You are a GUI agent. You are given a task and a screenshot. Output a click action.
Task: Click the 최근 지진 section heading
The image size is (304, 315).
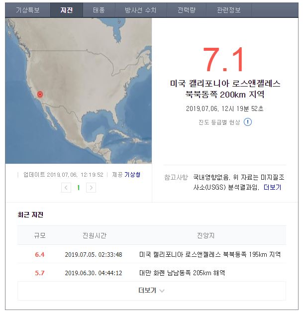coord(30,215)
